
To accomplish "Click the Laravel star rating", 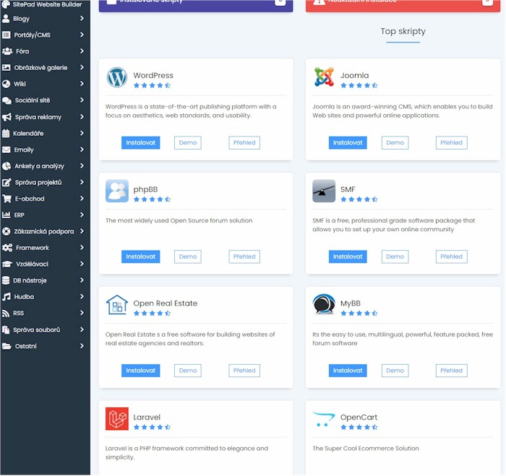I will coord(152,428).
